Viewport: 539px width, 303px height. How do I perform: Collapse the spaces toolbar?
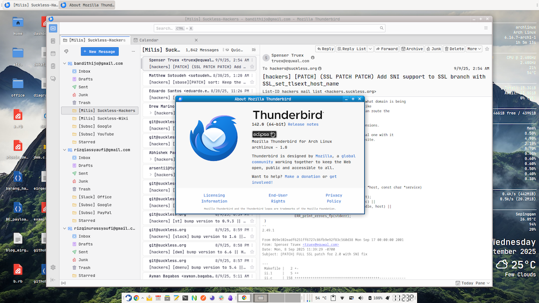click(53, 280)
